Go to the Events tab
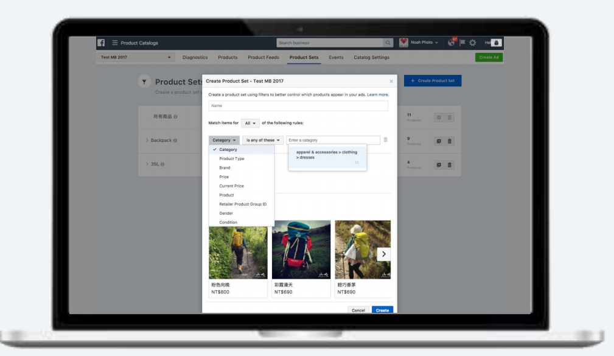The image size is (614, 356). pos(336,57)
